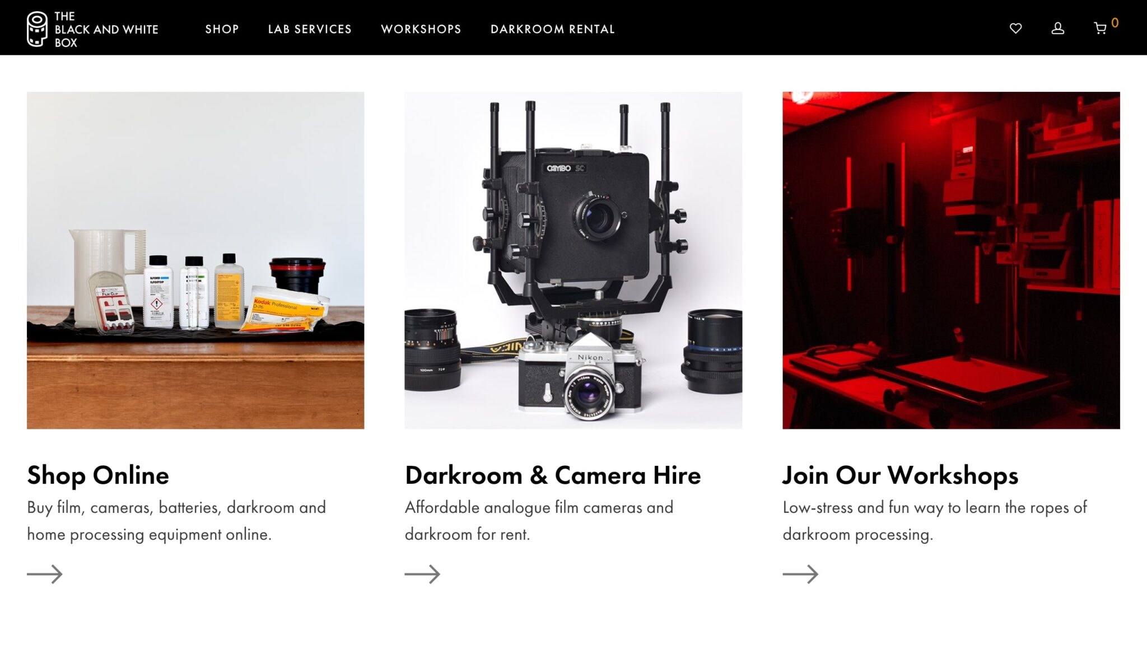Open the red-lit darkroom enlarger photo
Viewport: 1147px width, 645px height.
pyautogui.click(x=951, y=260)
